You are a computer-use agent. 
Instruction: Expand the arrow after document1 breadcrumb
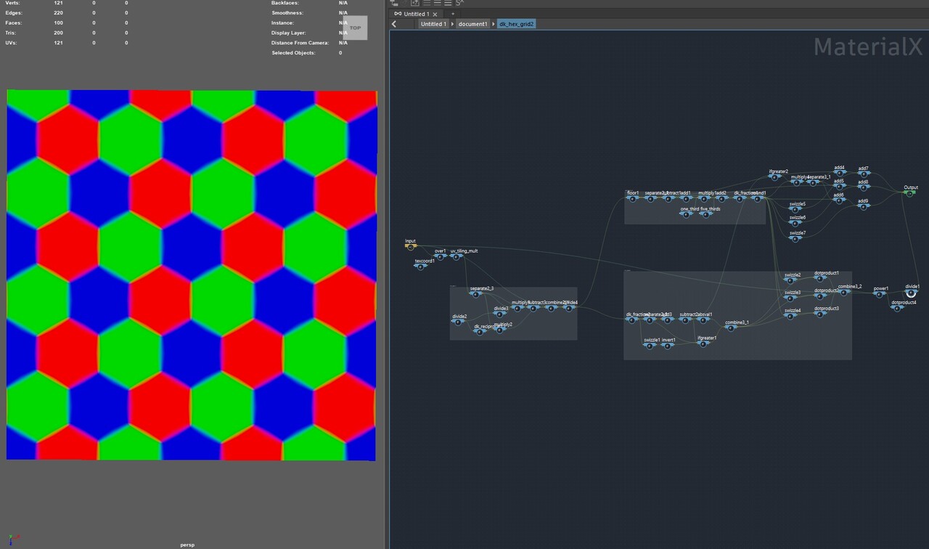[494, 24]
